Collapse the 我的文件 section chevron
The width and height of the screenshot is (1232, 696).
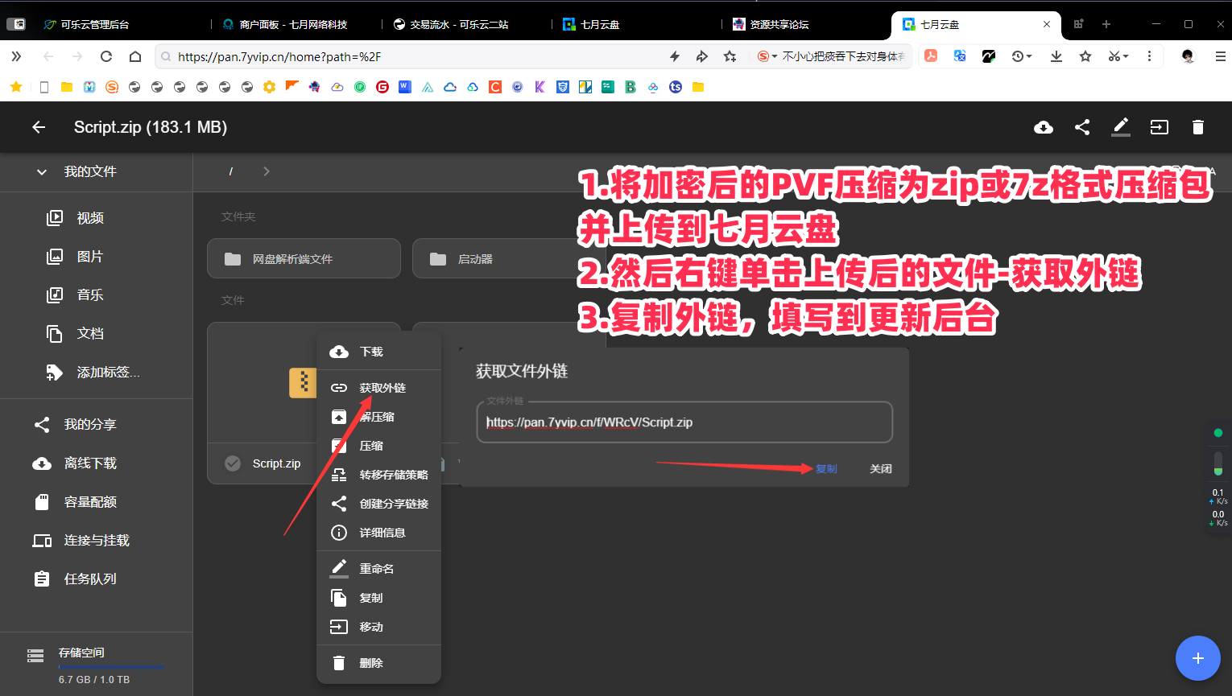point(42,171)
